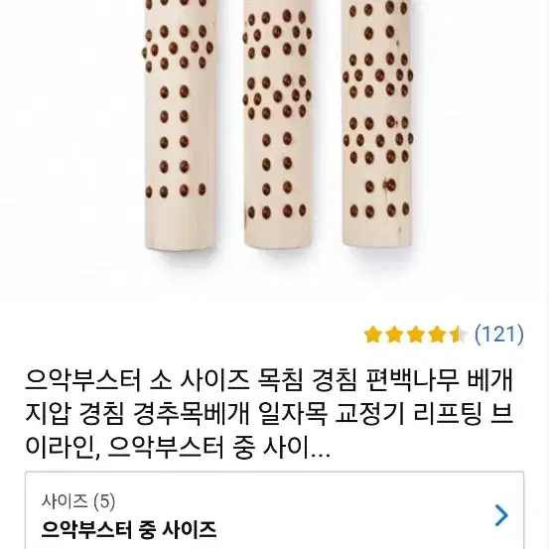
Task: Open the 으악부스터 소 사이즈 product title
Action: (x=269, y=414)
